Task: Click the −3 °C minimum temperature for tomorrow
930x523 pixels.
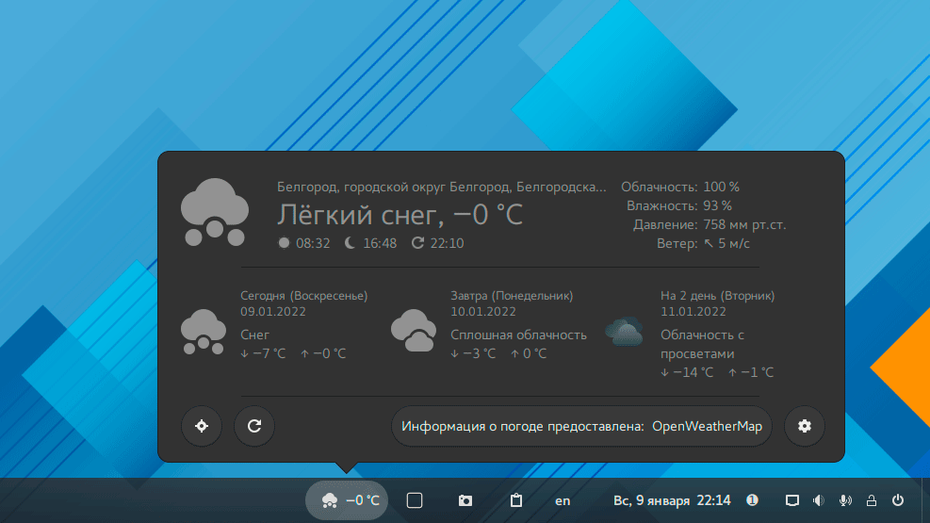Action: [473, 353]
